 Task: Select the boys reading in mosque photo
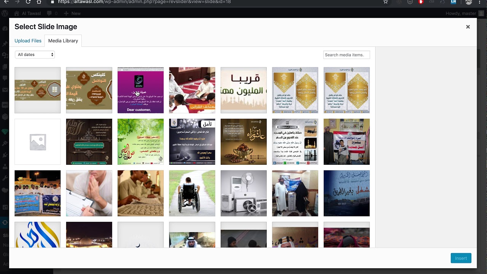tap(192, 90)
